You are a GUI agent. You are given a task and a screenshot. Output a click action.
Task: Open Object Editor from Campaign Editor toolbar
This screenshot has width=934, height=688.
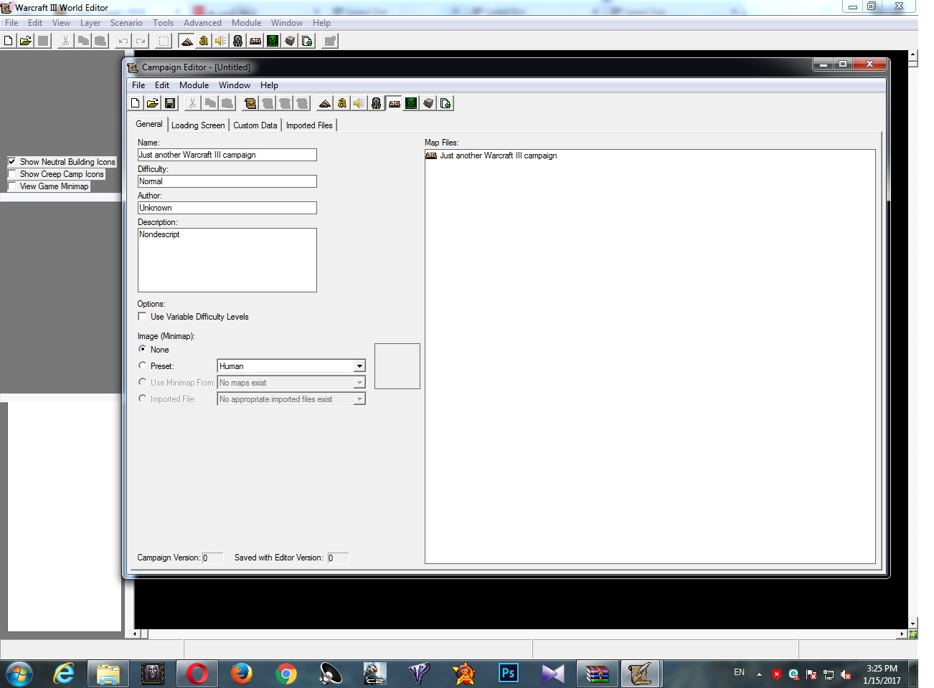[377, 103]
